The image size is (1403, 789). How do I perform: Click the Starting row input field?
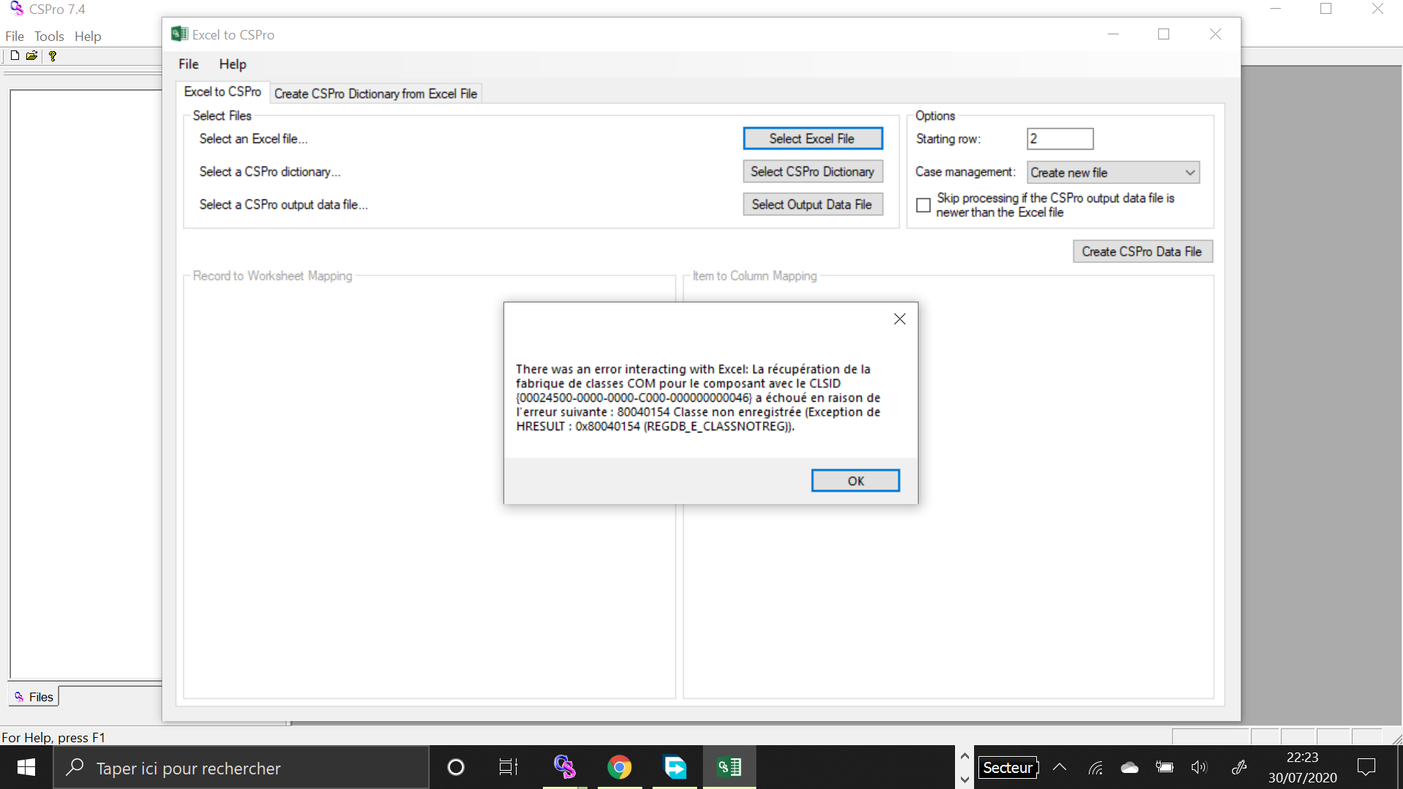pyautogui.click(x=1059, y=138)
